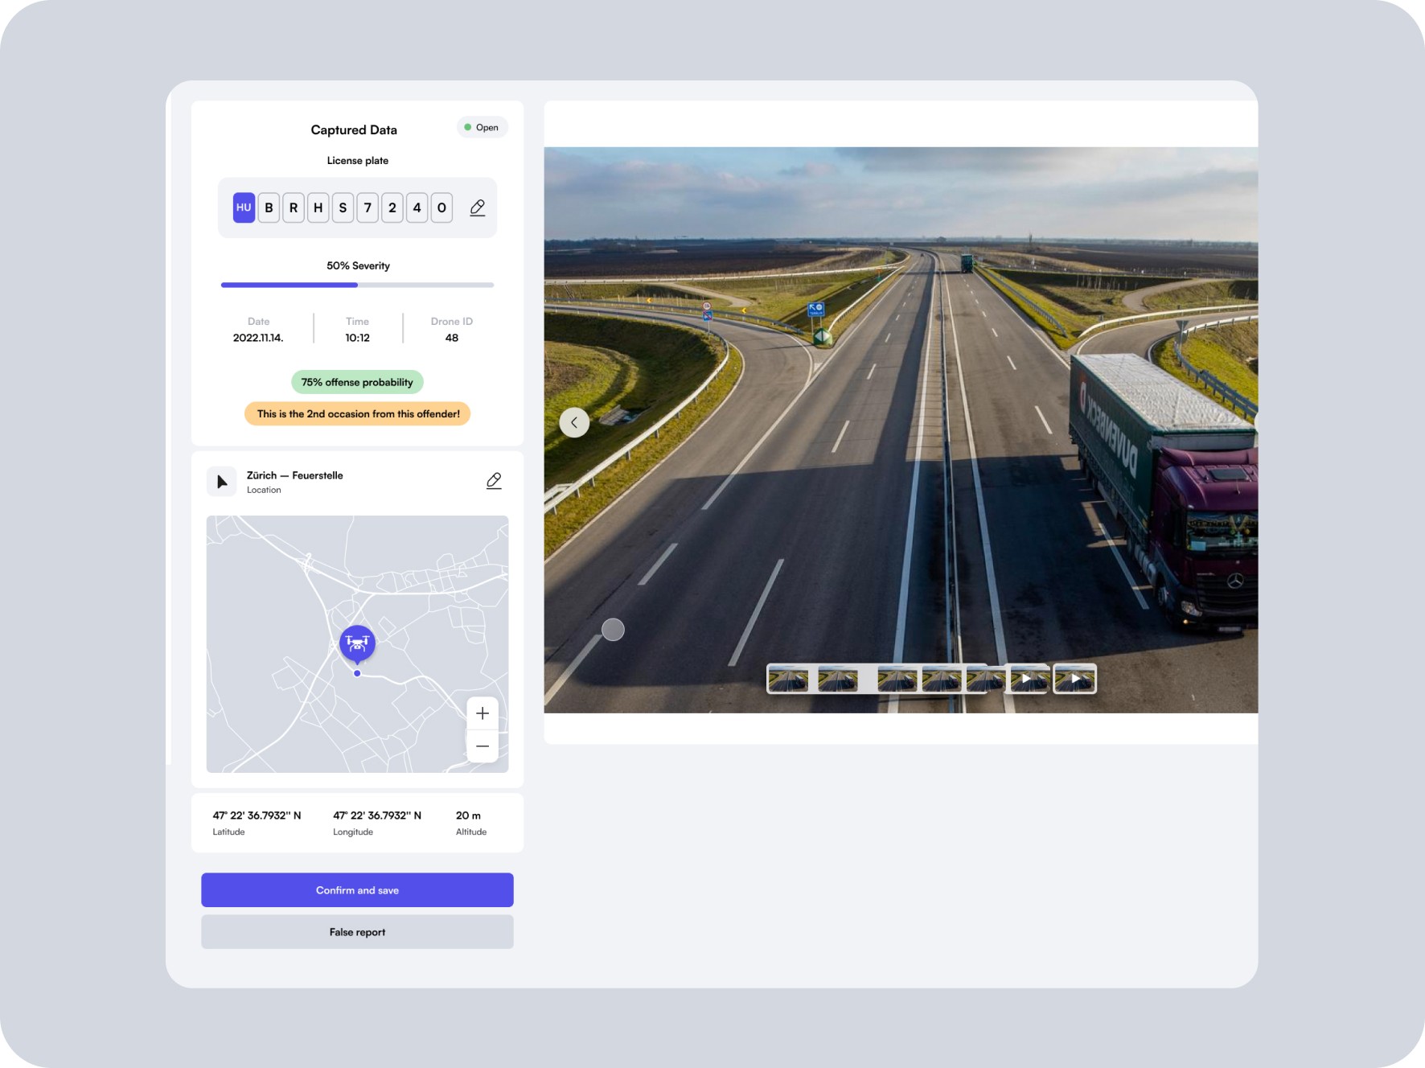Screen dimensions: 1425x1068
Task: Click the HU country code box
Action: (x=244, y=207)
